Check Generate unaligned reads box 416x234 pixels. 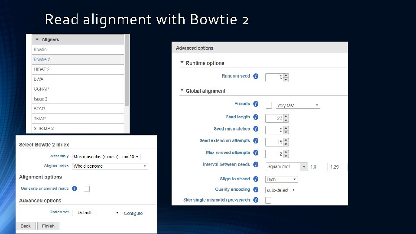pyautogui.click(x=87, y=189)
